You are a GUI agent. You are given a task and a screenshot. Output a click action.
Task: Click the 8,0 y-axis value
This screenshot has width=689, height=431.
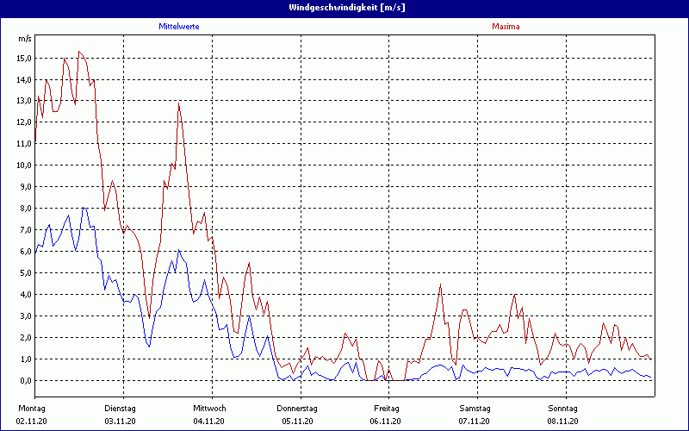point(26,208)
